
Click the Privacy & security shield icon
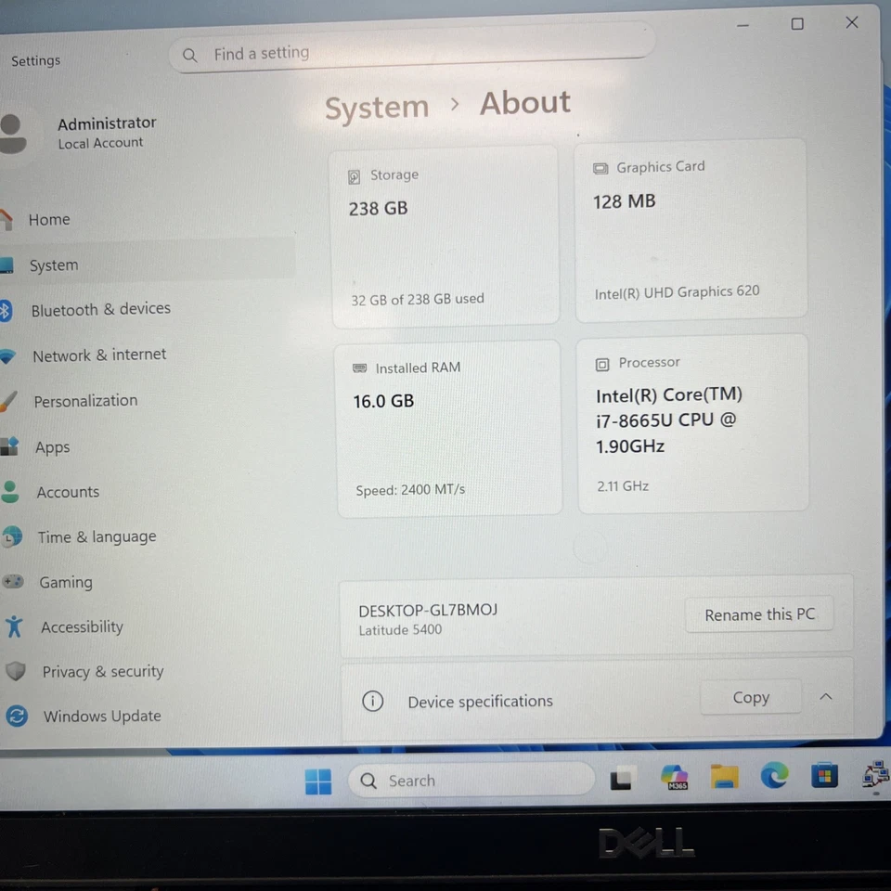(16, 671)
